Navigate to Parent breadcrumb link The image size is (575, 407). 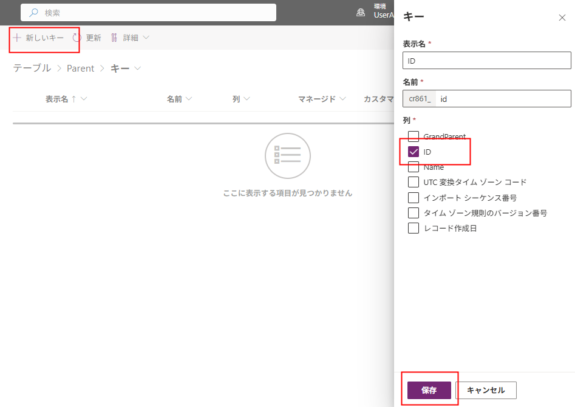(x=80, y=69)
